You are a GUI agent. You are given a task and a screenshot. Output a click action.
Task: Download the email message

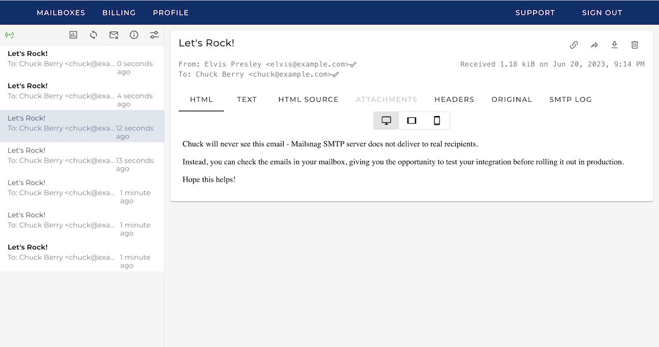coord(614,45)
